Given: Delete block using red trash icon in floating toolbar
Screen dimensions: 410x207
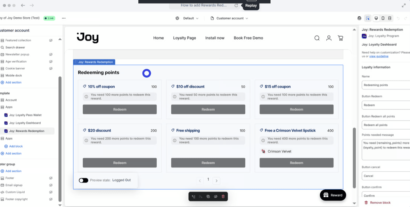Looking at the screenshot, I should 223,196.
